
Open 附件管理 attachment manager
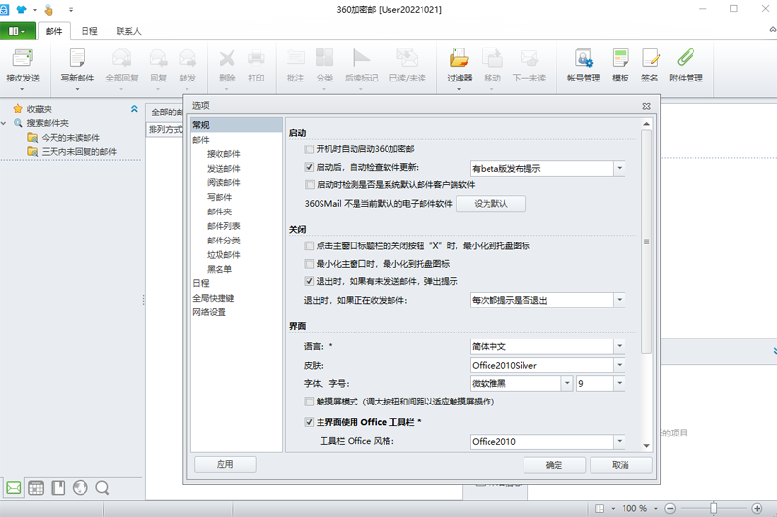click(686, 58)
